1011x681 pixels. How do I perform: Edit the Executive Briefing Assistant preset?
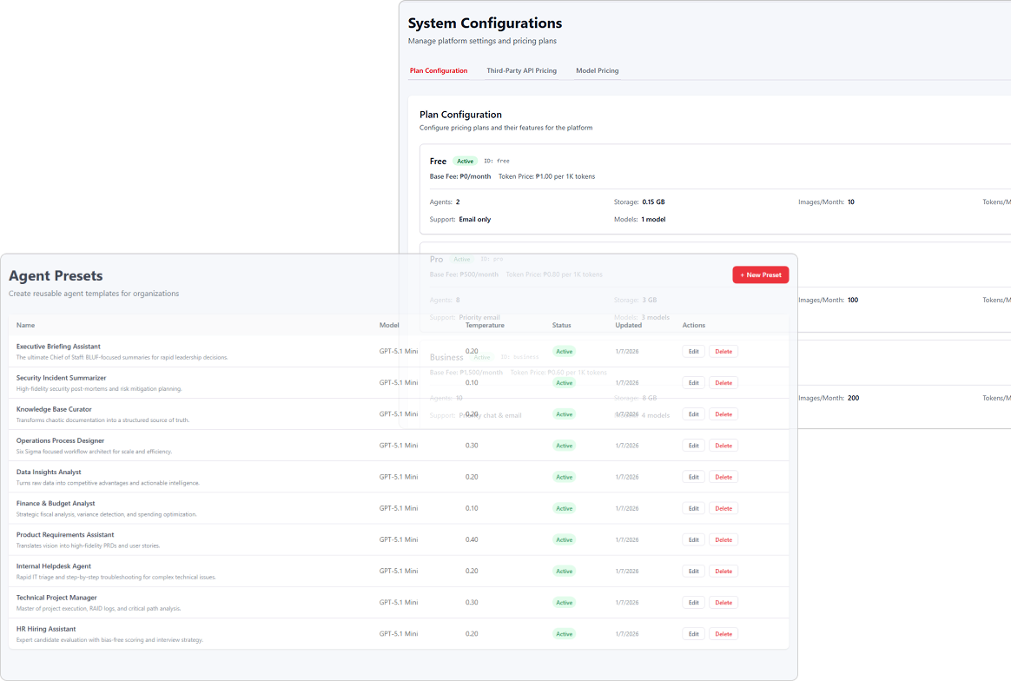(693, 352)
